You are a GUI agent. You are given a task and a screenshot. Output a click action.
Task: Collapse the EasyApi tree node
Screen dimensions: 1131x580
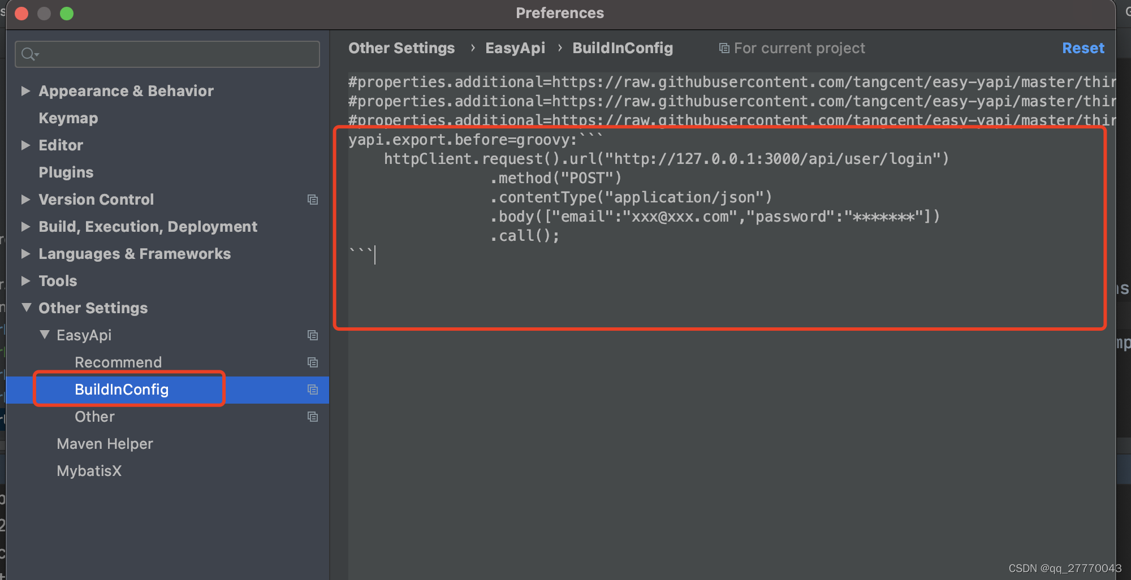(45, 335)
